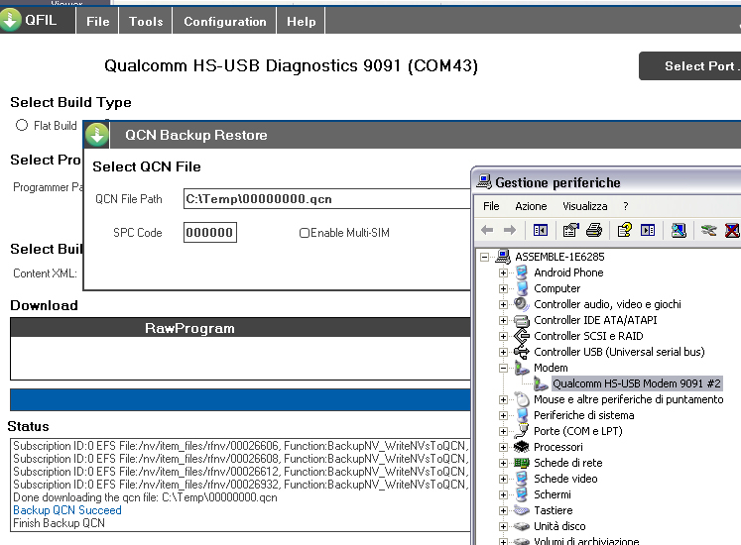
Task: Click the QCN File Path input field
Action: click(327, 199)
